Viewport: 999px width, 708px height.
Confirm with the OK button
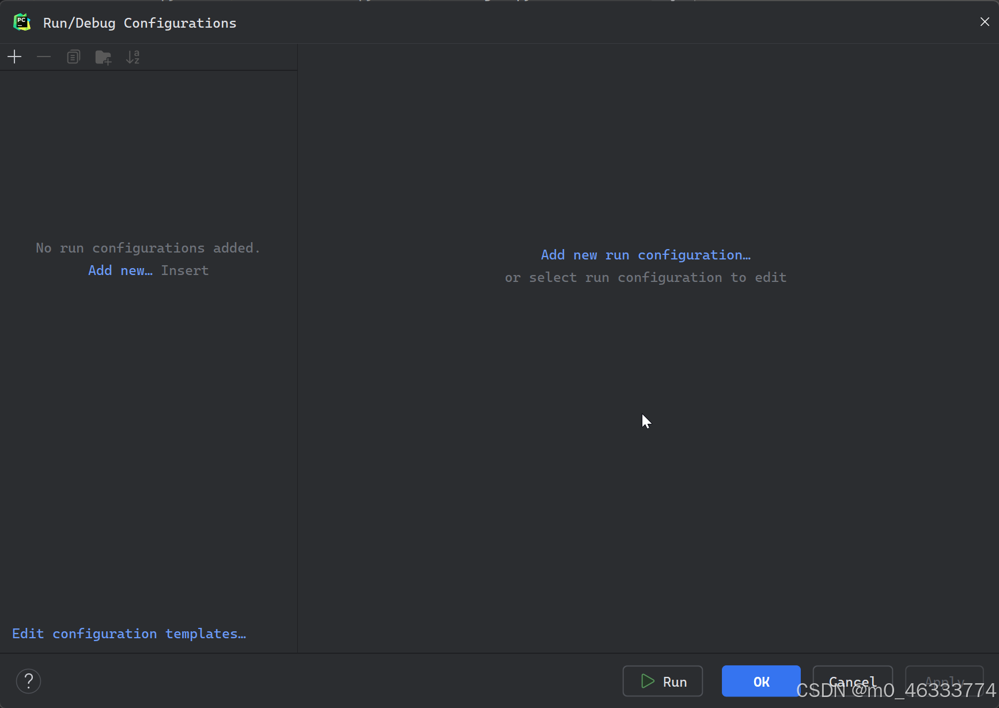click(x=760, y=681)
